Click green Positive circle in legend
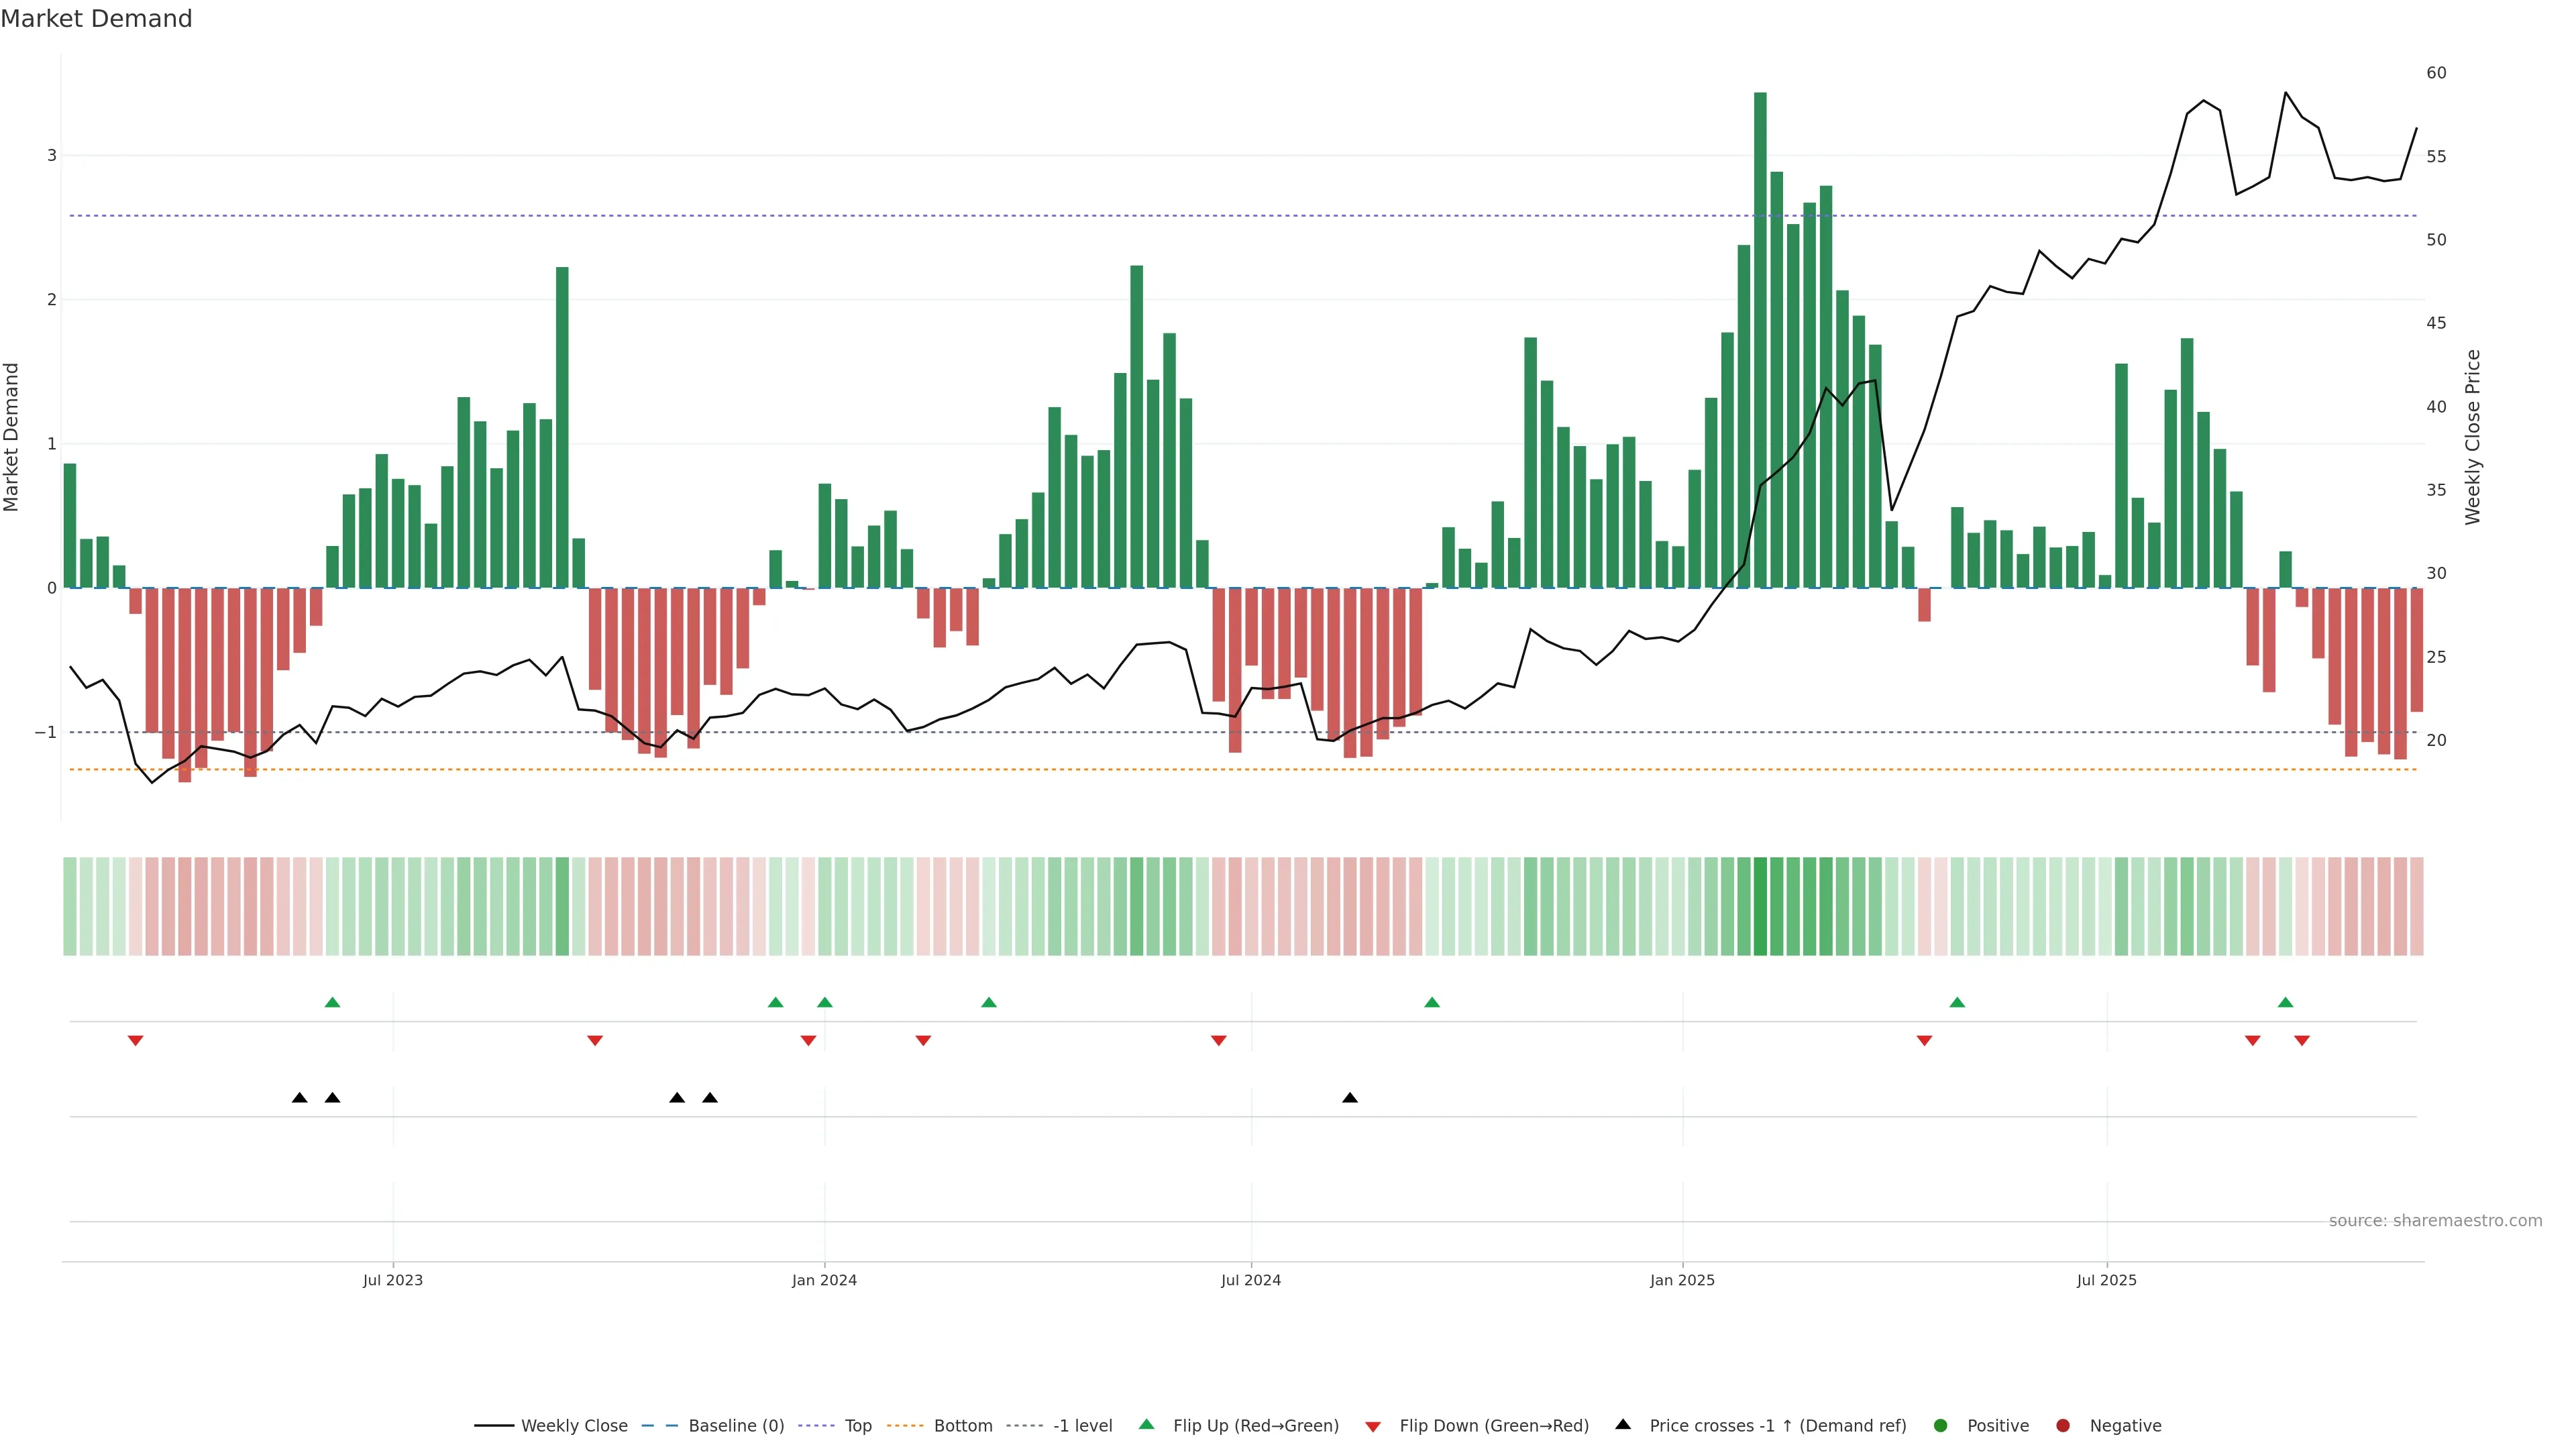The height and width of the screenshot is (1449, 2576). [1941, 1426]
